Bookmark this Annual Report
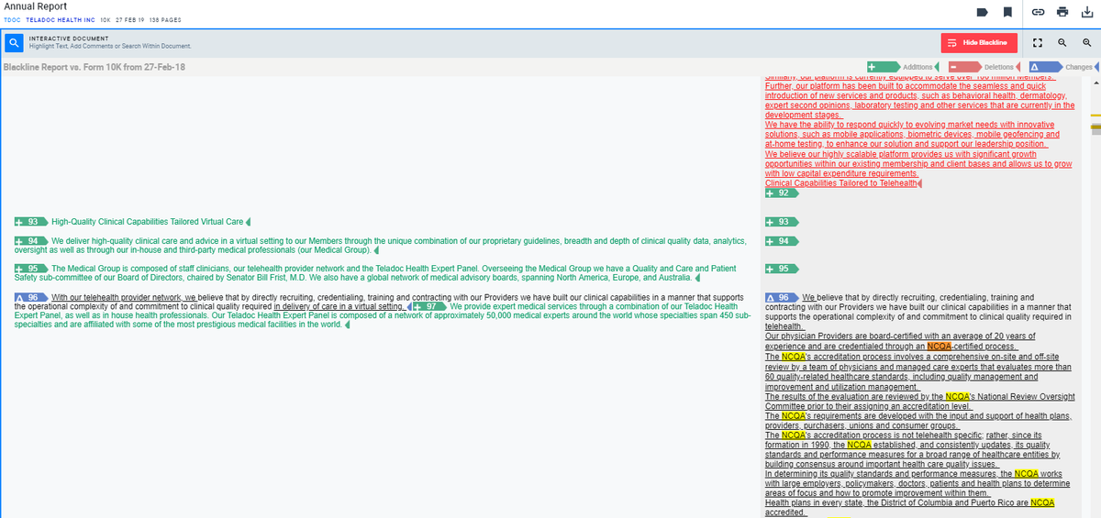Image resolution: width=1101 pixels, height=518 pixels. point(1007,13)
